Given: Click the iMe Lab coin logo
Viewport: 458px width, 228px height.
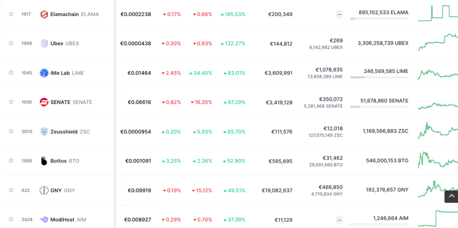Looking at the screenshot, I should [44, 73].
